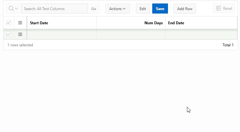The image size is (240, 132).
Task: Click the Search All Text Columns field
Action: point(54,9)
